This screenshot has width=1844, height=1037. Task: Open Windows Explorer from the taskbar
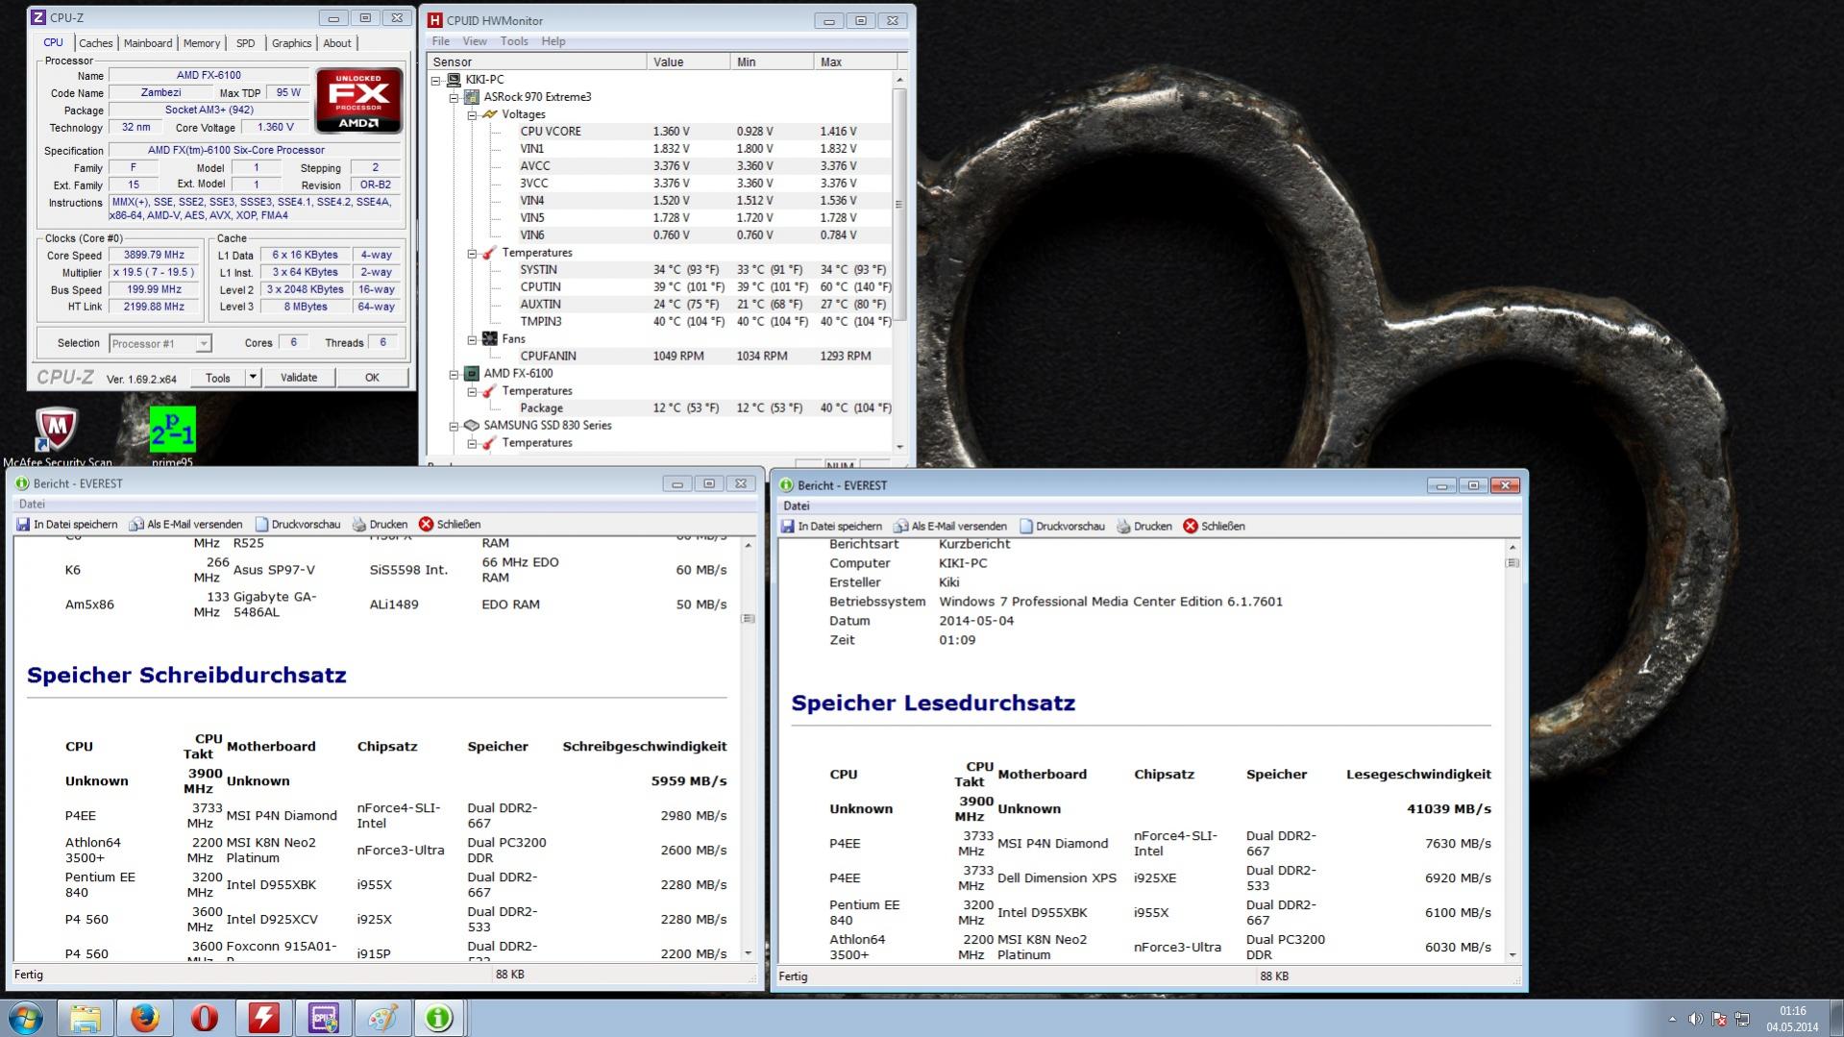(x=86, y=1018)
